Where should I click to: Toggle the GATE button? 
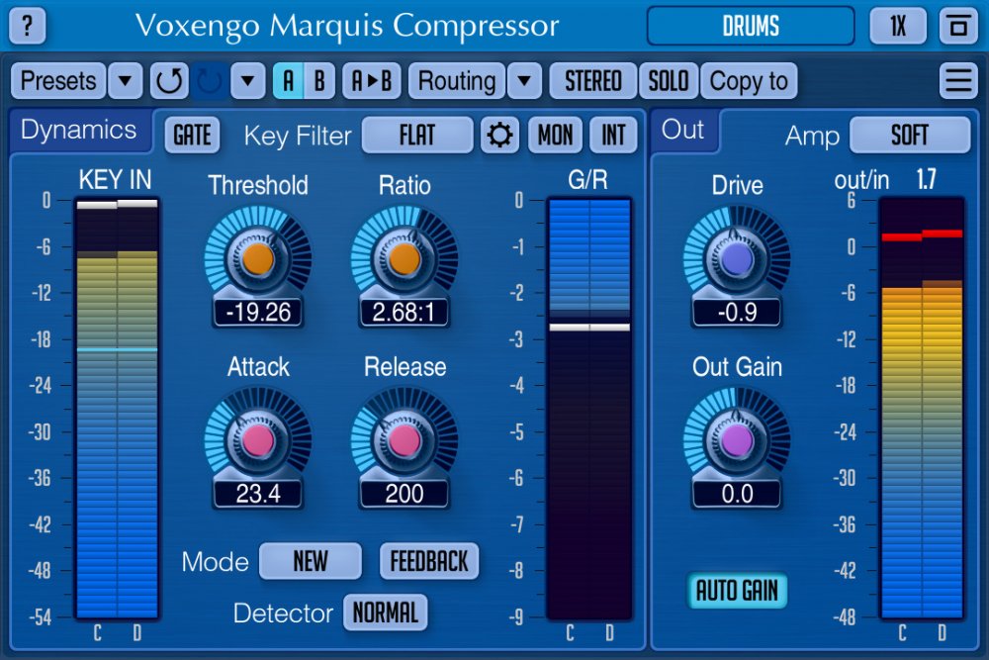pyautogui.click(x=193, y=135)
